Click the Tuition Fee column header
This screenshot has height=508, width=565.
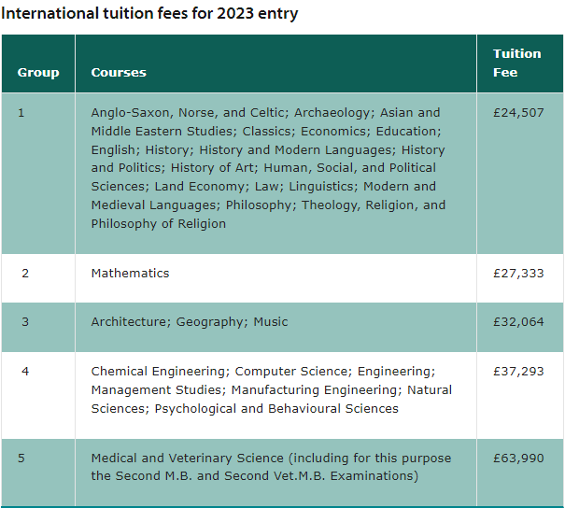520,63
